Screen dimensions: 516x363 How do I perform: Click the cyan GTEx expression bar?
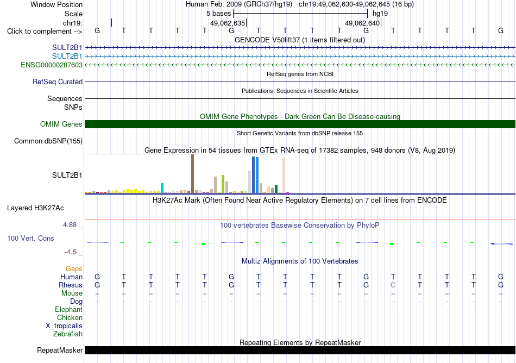click(x=162, y=188)
